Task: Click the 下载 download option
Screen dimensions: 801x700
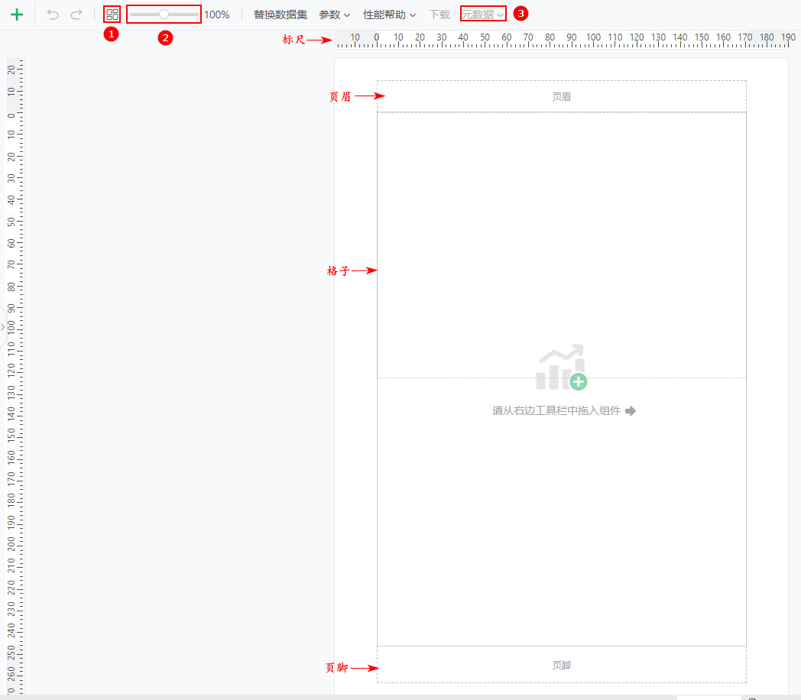Action: pyautogui.click(x=439, y=13)
